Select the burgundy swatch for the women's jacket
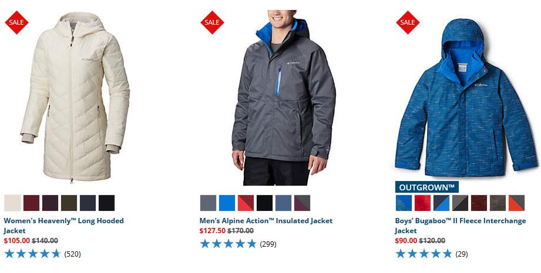Image resolution: width=541 pixels, height=273 pixels. click(31, 203)
